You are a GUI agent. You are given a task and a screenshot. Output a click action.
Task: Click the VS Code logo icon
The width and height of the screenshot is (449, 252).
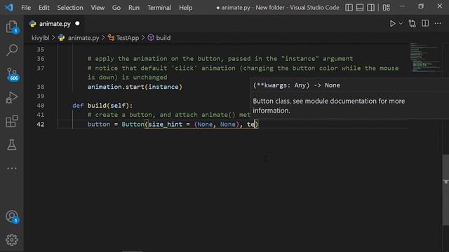click(9, 8)
